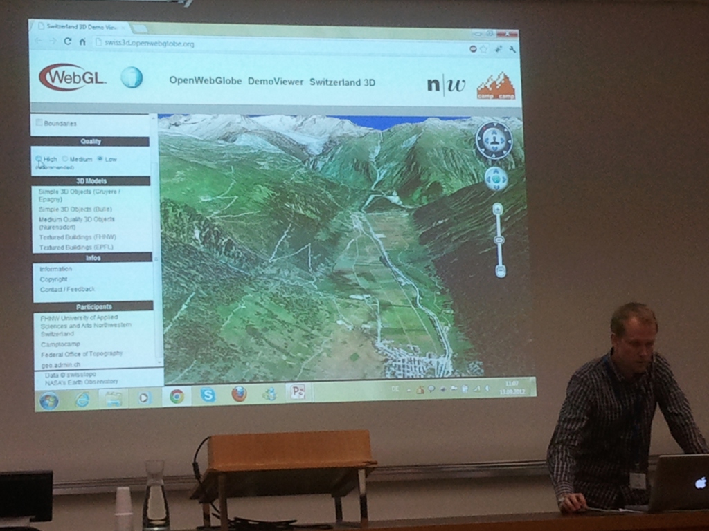Go to the home page icon
The height and width of the screenshot is (531, 709).
[x=82, y=42]
